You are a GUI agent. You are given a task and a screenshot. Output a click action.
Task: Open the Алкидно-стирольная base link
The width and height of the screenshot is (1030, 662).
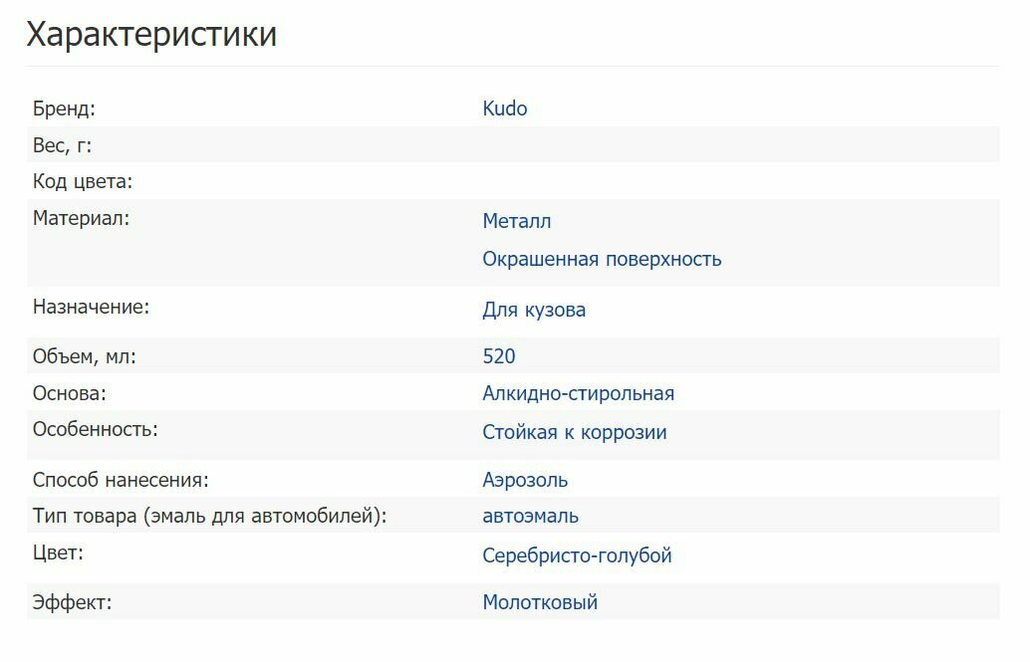[x=578, y=393]
